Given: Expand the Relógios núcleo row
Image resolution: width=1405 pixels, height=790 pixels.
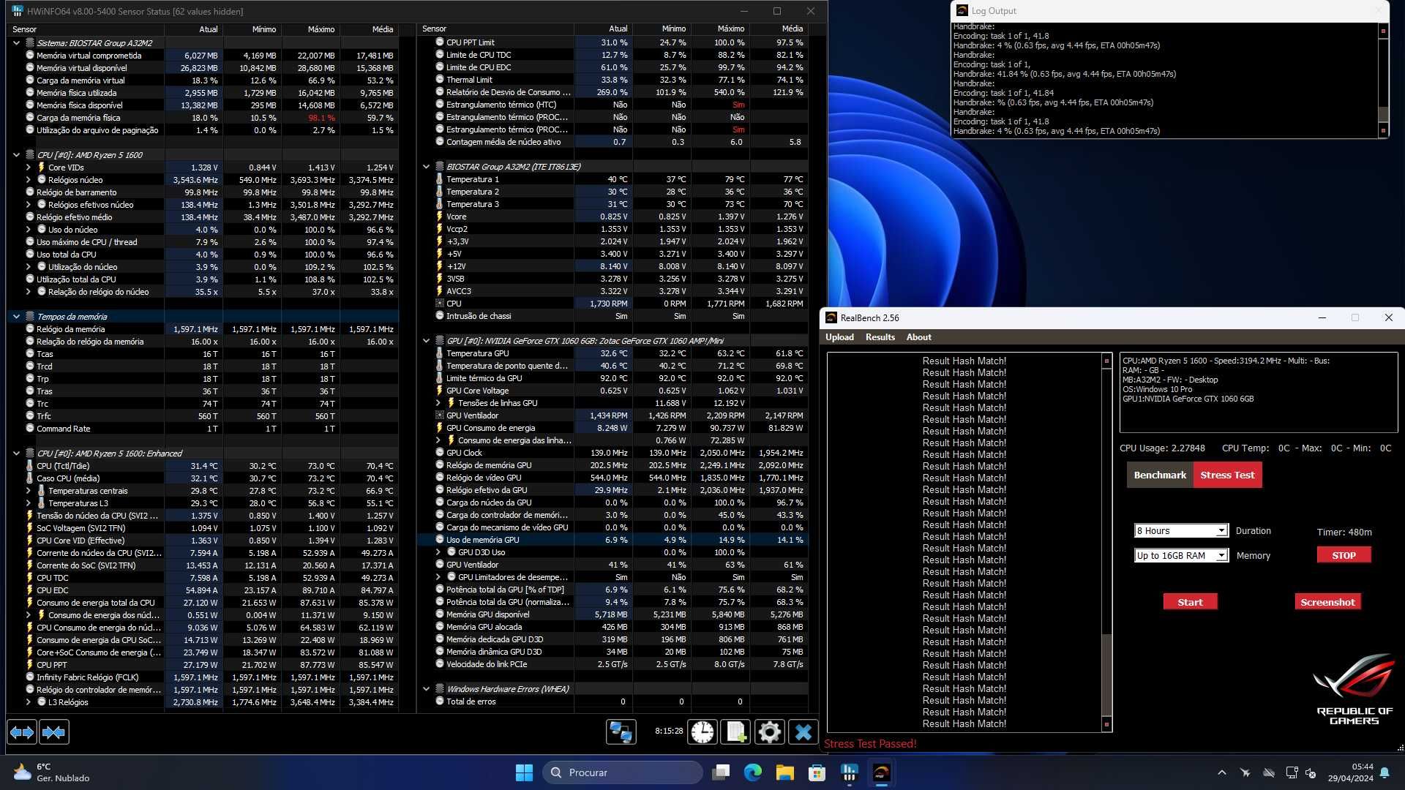Looking at the screenshot, I should point(28,180).
